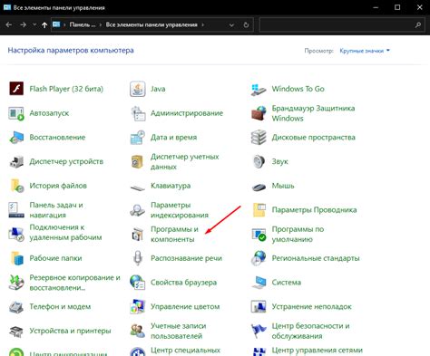Click the Учетные записи пользователей icon
Screen dimensions: 430x356
coord(138,331)
